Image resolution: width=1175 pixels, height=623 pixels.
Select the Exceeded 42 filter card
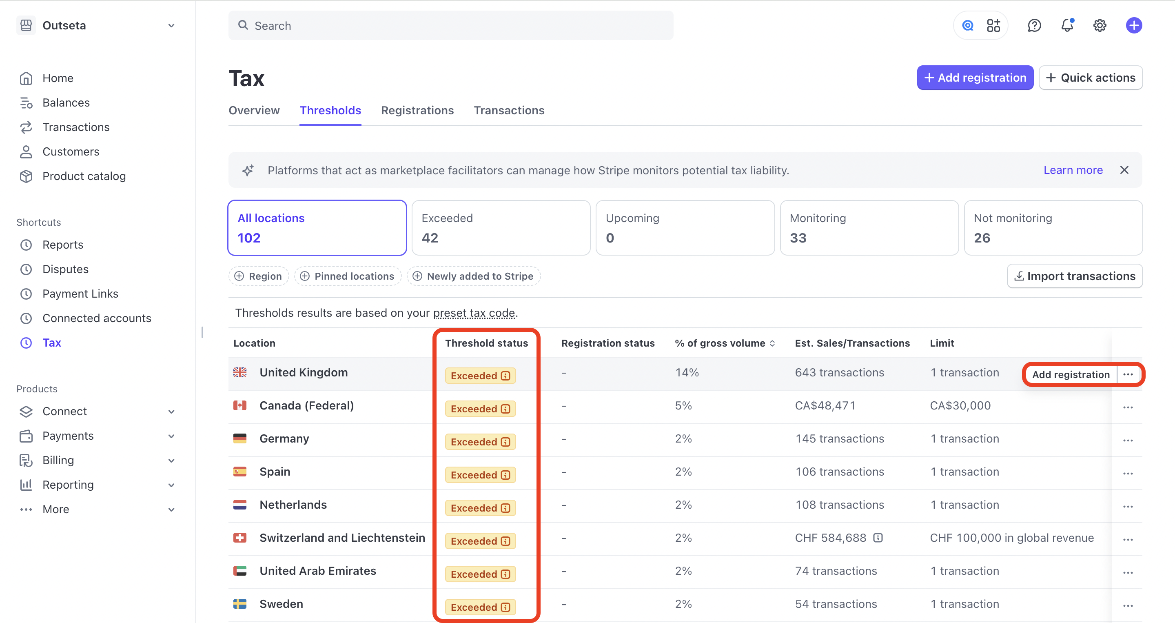[x=500, y=228]
